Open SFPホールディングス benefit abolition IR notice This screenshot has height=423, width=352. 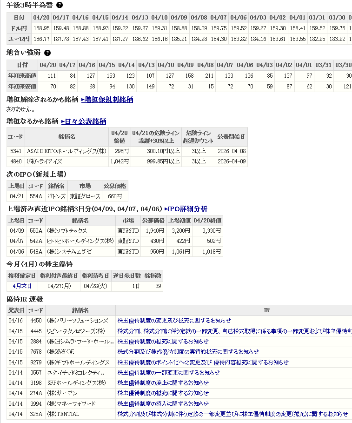click(x=163, y=383)
